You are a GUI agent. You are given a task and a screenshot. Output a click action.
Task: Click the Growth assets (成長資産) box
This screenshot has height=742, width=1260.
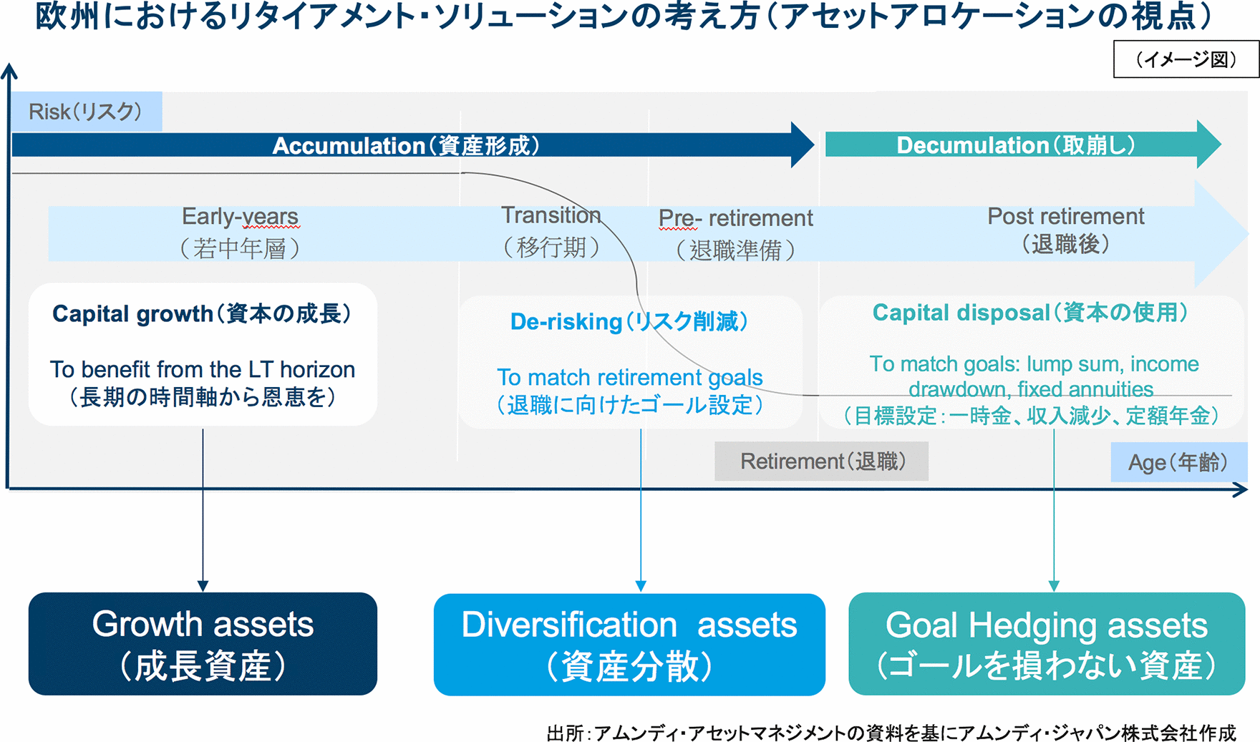[x=203, y=643]
